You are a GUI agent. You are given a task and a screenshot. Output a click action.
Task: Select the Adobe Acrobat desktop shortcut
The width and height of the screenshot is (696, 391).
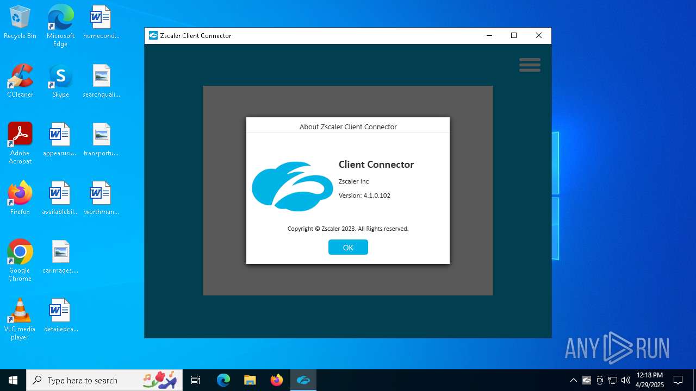click(x=20, y=143)
